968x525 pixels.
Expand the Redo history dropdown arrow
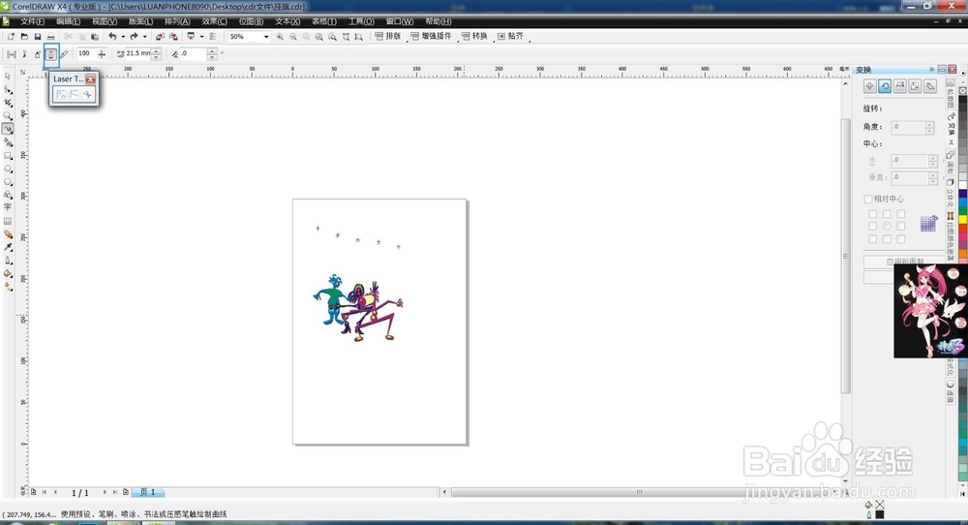coord(144,37)
